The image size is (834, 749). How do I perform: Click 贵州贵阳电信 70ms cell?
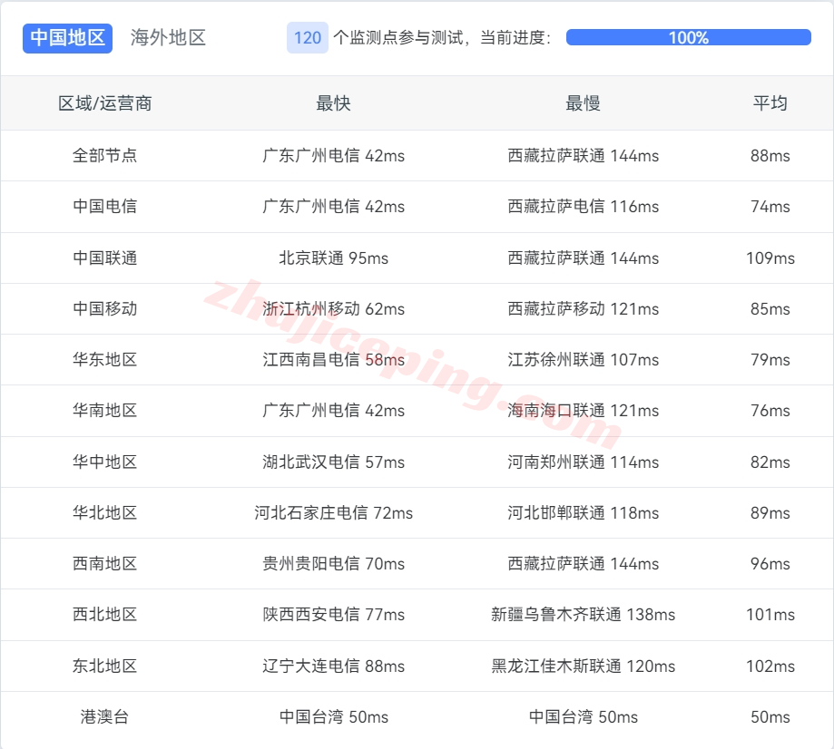click(x=333, y=563)
